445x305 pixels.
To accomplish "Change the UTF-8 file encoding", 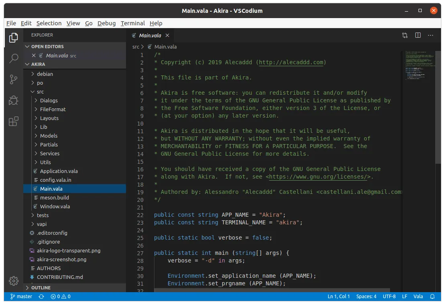I will [x=389, y=297].
